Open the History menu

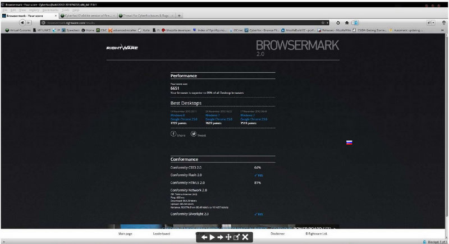34,10
